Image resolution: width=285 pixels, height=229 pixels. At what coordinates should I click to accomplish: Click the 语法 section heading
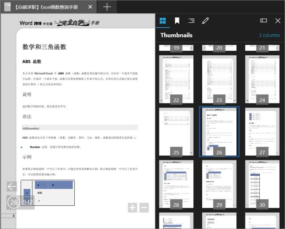(x=27, y=117)
